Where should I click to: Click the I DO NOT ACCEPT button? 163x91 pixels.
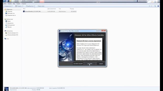[x=78, y=64]
